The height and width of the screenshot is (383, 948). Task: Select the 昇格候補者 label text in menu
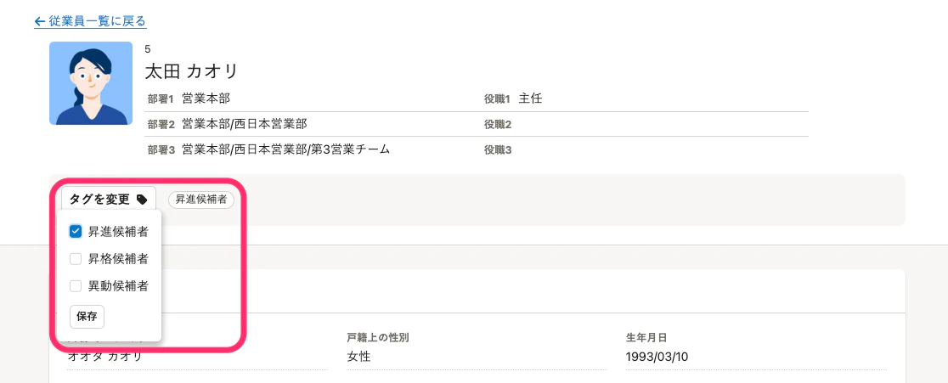click(x=119, y=258)
